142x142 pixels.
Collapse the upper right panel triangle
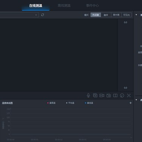click(x=136, y=15)
